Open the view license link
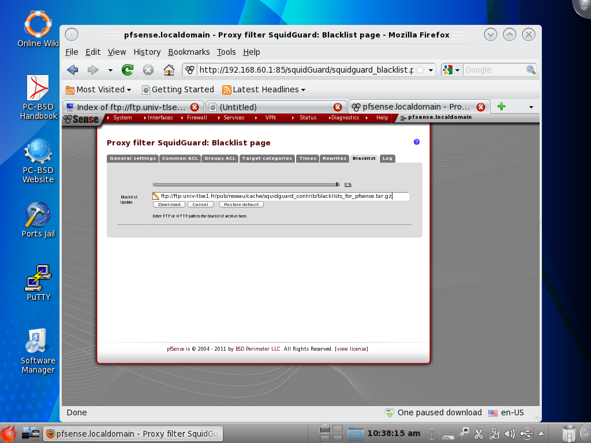The height and width of the screenshot is (443, 591). click(351, 349)
